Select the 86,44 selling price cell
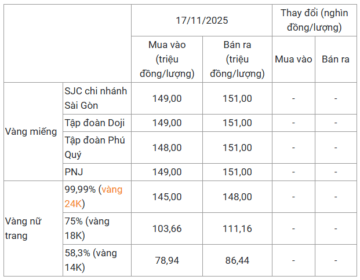360x280 pixels. pyautogui.click(x=237, y=260)
